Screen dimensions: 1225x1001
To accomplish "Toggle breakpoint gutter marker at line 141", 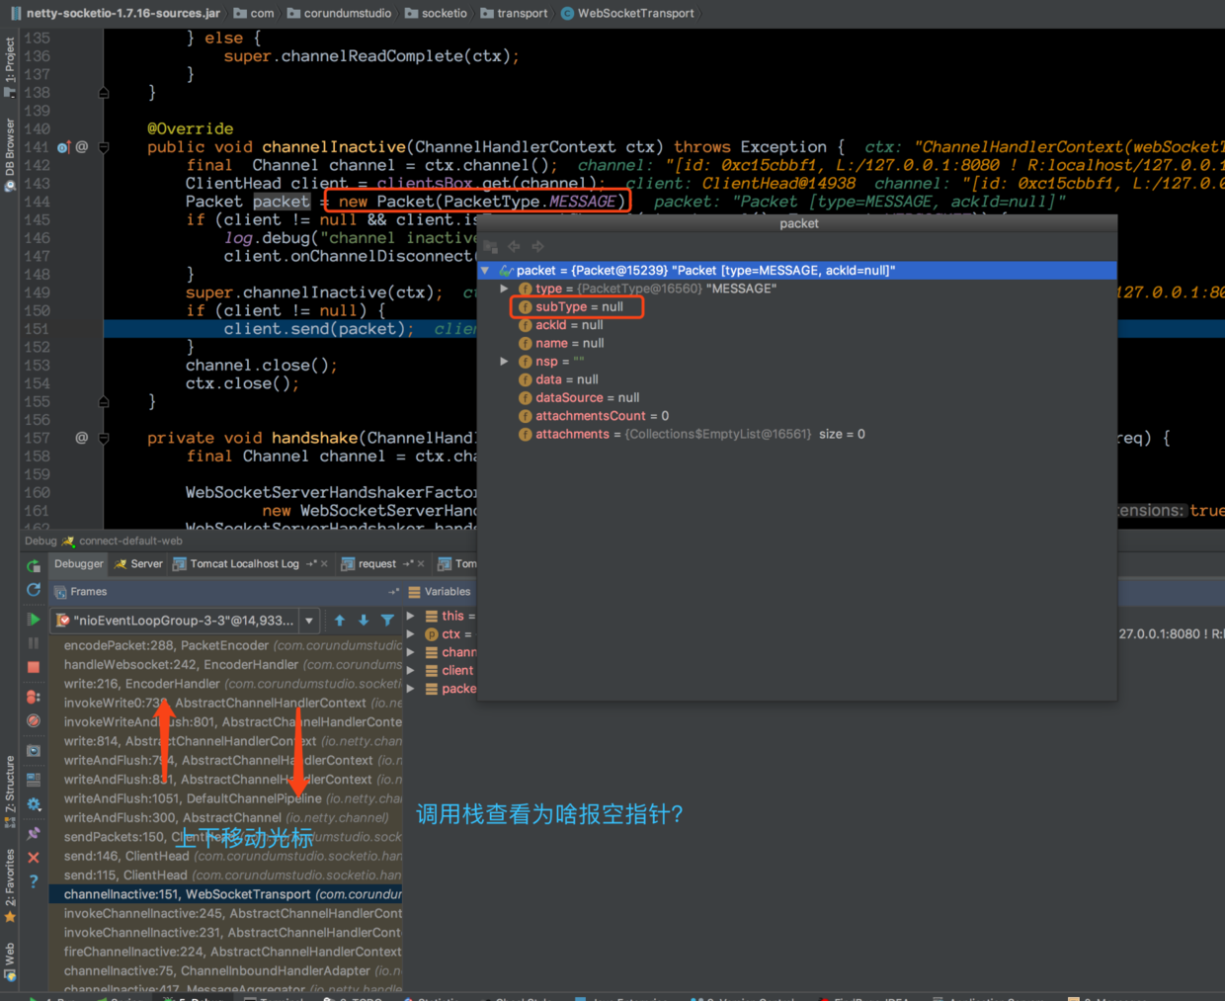I will tap(63, 147).
